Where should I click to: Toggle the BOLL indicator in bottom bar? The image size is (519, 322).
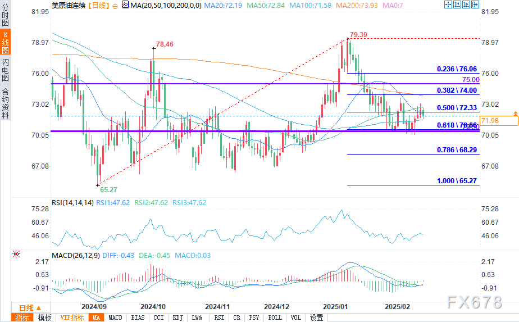coord(275,318)
